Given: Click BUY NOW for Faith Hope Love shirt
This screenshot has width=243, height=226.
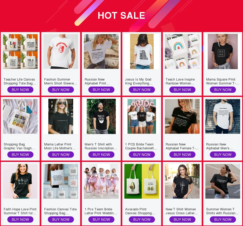Looking at the screenshot, I should pyautogui.click(x=20, y=219).
